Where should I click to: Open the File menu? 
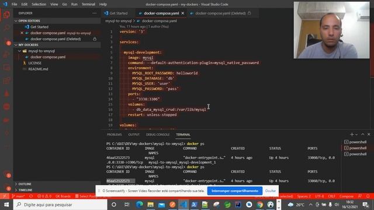coord(14,4)
